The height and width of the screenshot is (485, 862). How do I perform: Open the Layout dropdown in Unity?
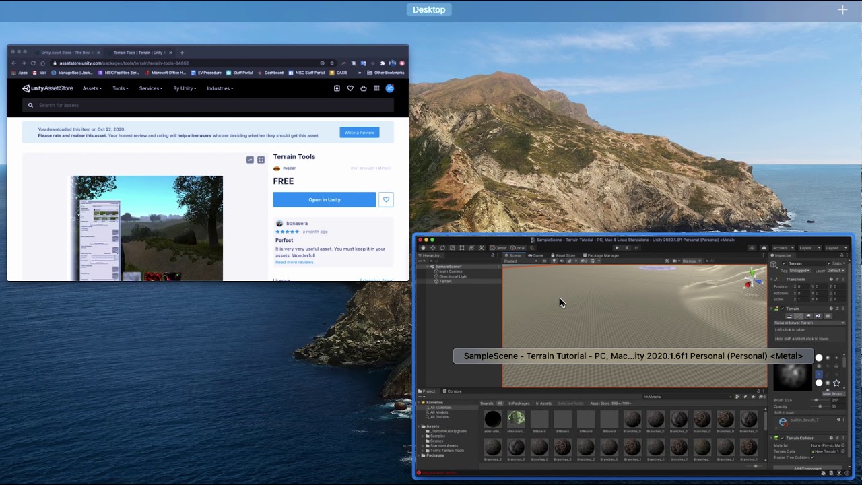(836, 248)
